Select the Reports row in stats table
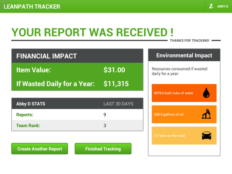 (x=77, y=114)
